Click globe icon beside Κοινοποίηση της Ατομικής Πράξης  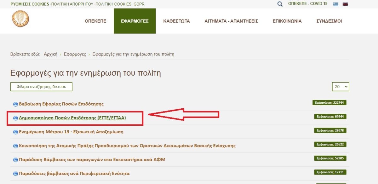click(x=15, y=146)
